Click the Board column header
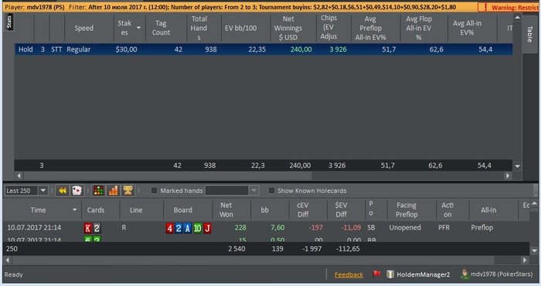Viewport: 541px width, 286px height. click(x=183, y=210)
